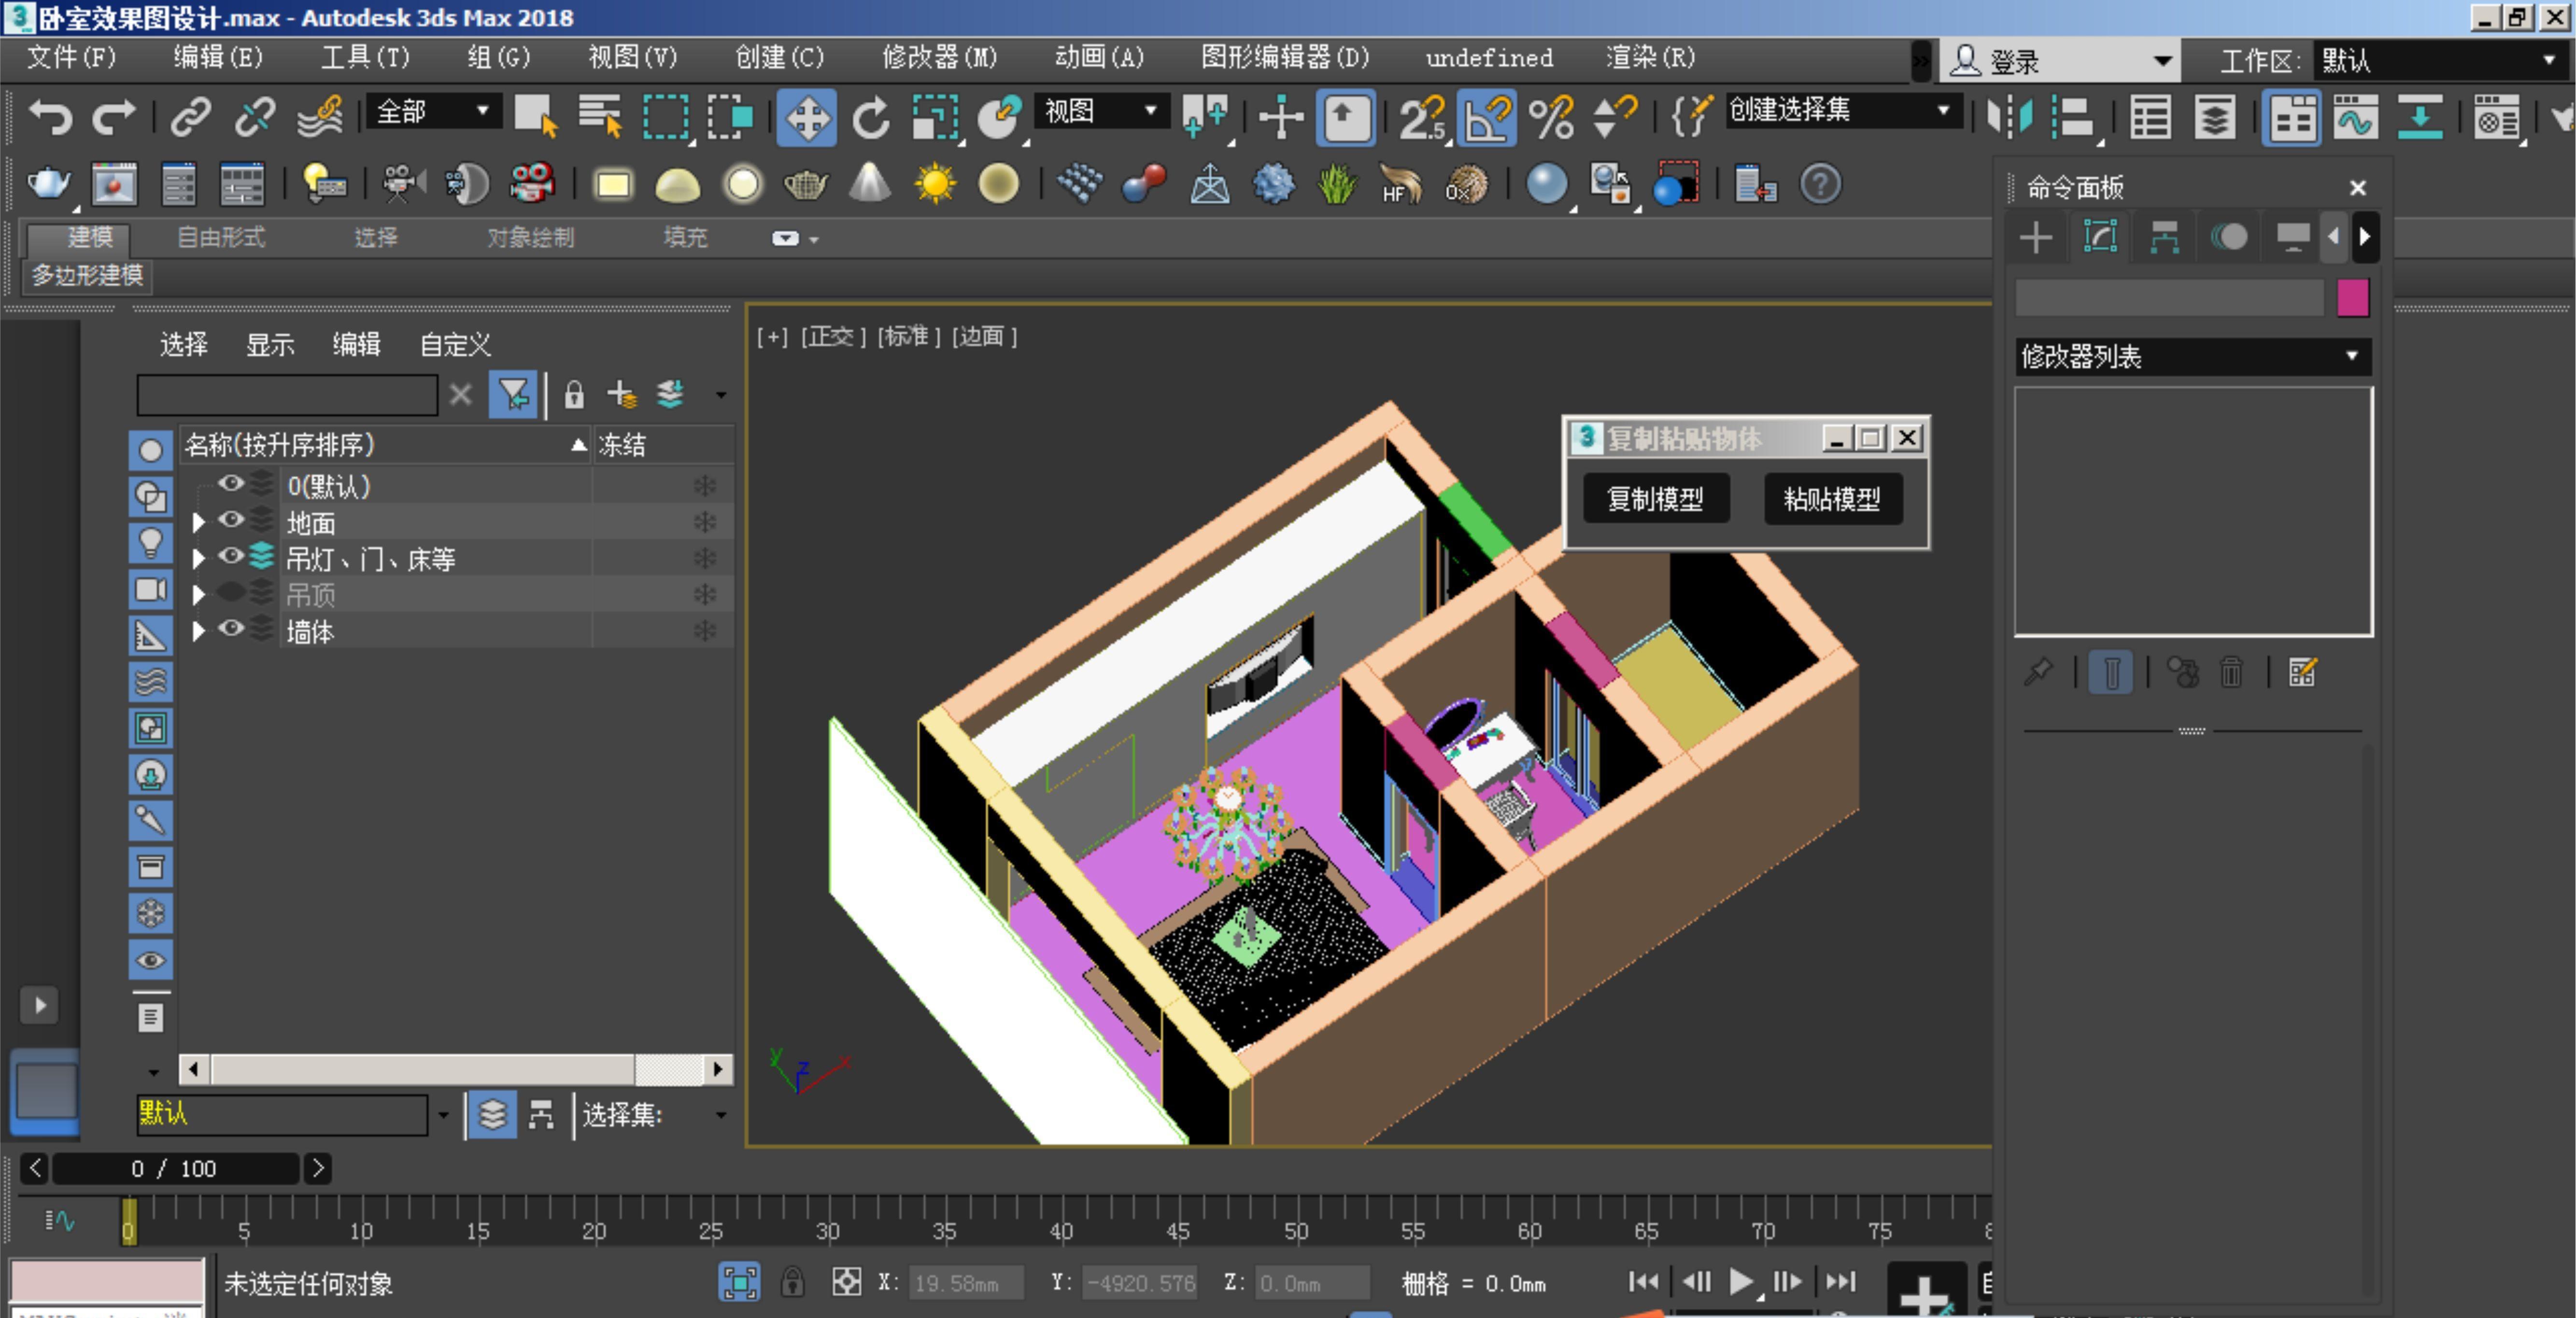Click the Redo arrow icon
Screen dimensions: 2576x1318
click(x=114, y=118)
